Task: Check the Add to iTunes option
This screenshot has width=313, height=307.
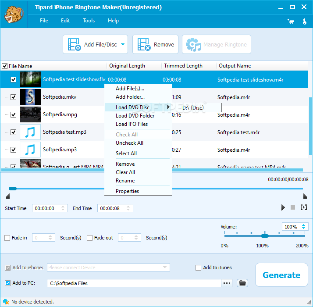Action: (x=198, y=268)
